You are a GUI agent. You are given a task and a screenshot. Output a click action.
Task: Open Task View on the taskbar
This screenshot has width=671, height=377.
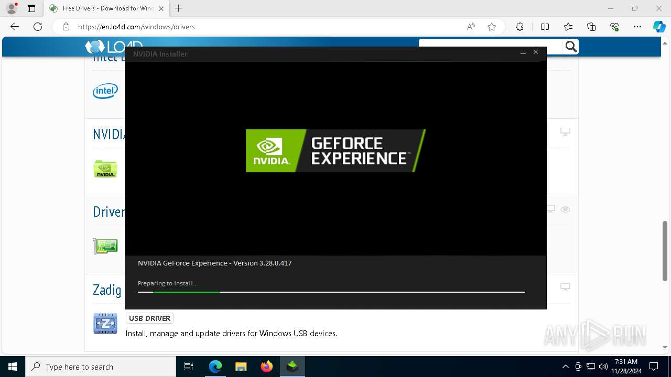189,367
